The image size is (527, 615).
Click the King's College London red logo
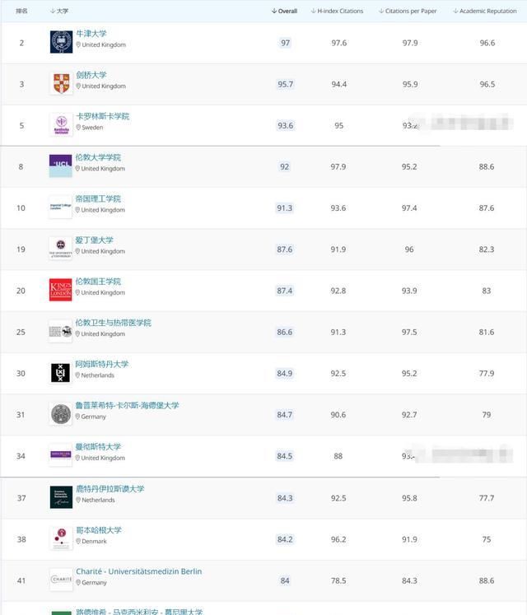[x=60, y=290]
